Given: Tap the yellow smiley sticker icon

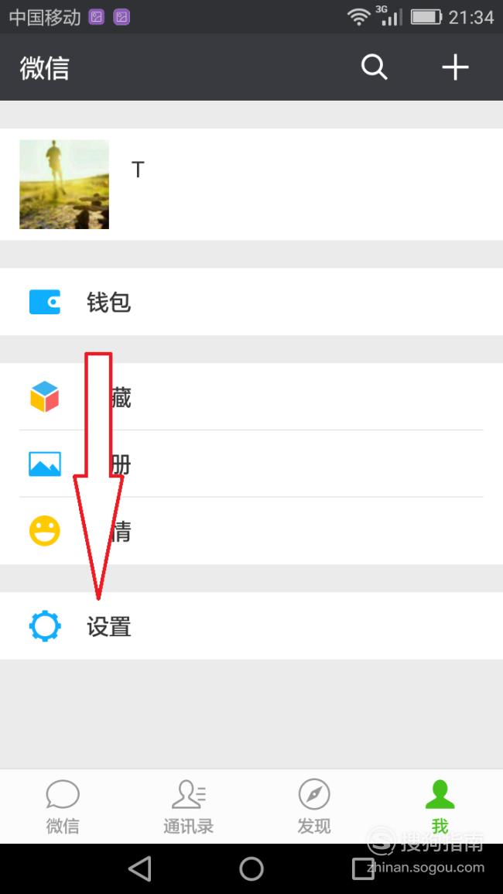Looking at the screenshot, I should point(44,531).
